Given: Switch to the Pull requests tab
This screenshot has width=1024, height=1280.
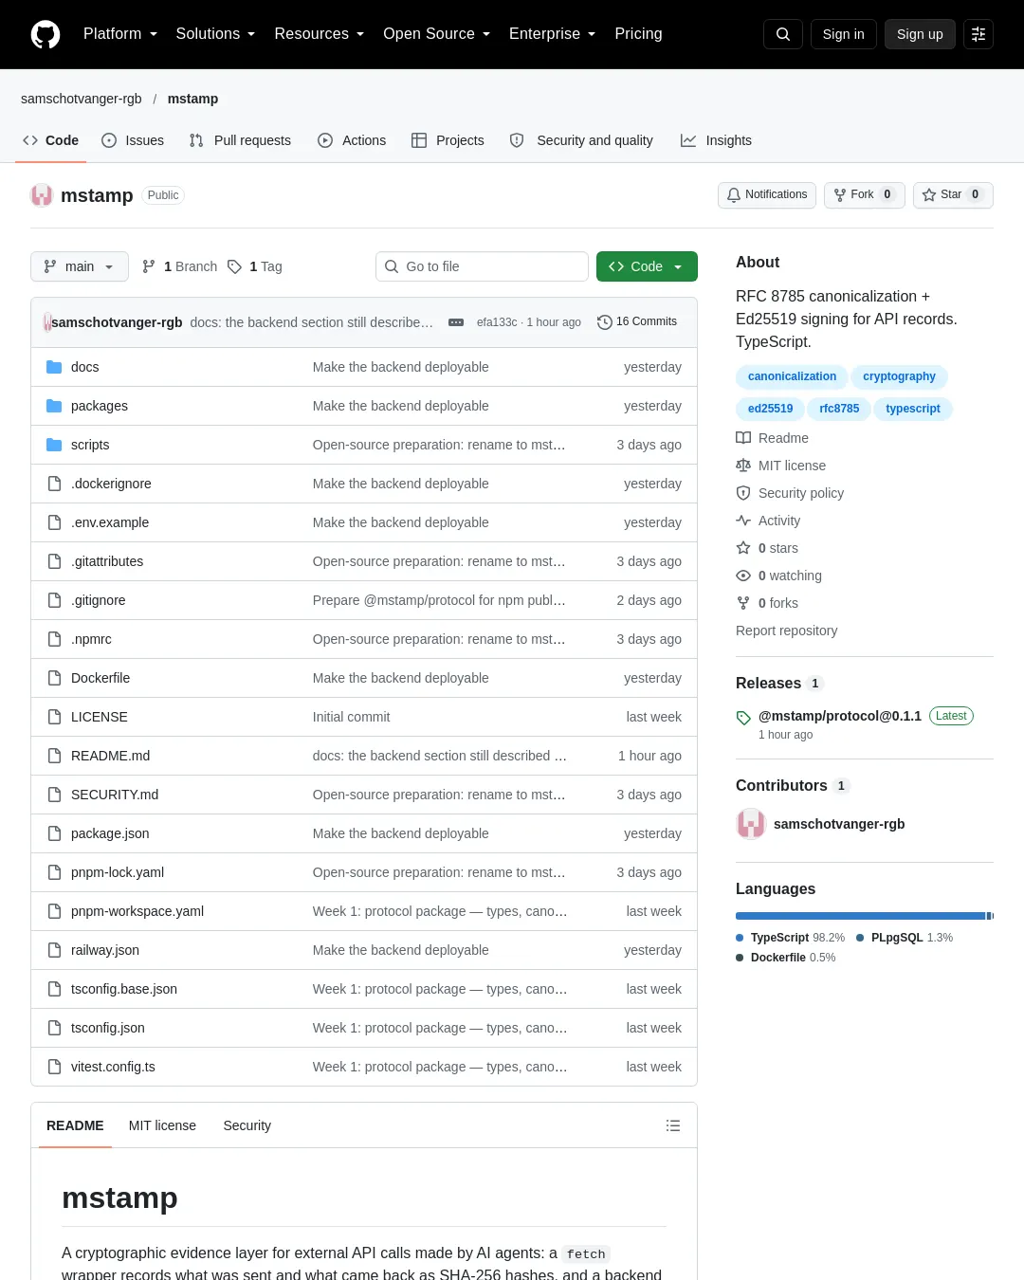Looking at the screenshot, I should tap(240, 140).
